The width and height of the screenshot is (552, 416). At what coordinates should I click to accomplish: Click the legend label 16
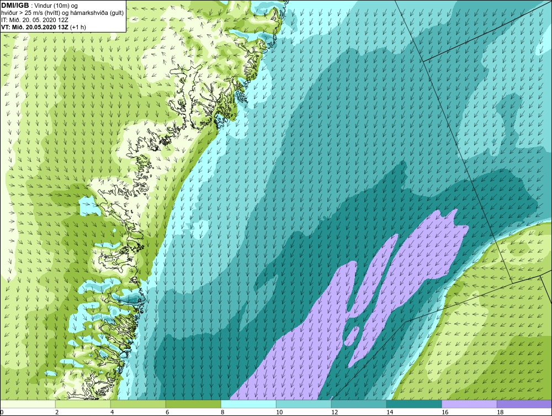click(x=445, y=412)
